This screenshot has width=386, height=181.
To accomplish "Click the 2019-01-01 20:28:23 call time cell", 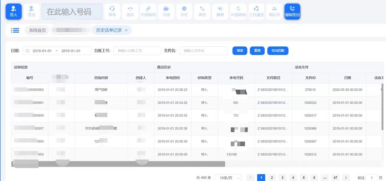I will 173,90.
